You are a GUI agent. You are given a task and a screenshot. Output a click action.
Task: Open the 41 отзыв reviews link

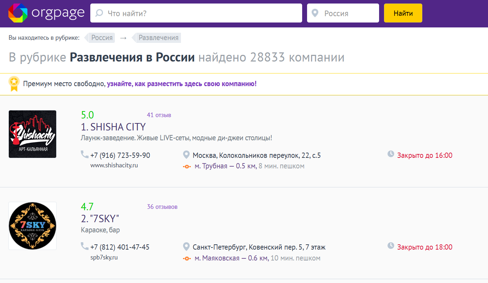pos(159,115)
